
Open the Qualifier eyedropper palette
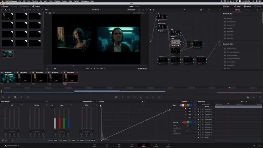coord(122,97)
